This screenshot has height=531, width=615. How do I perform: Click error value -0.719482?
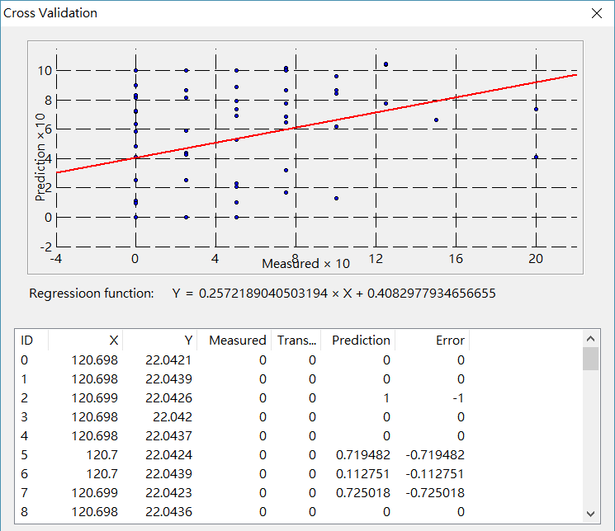click(435, 455)
